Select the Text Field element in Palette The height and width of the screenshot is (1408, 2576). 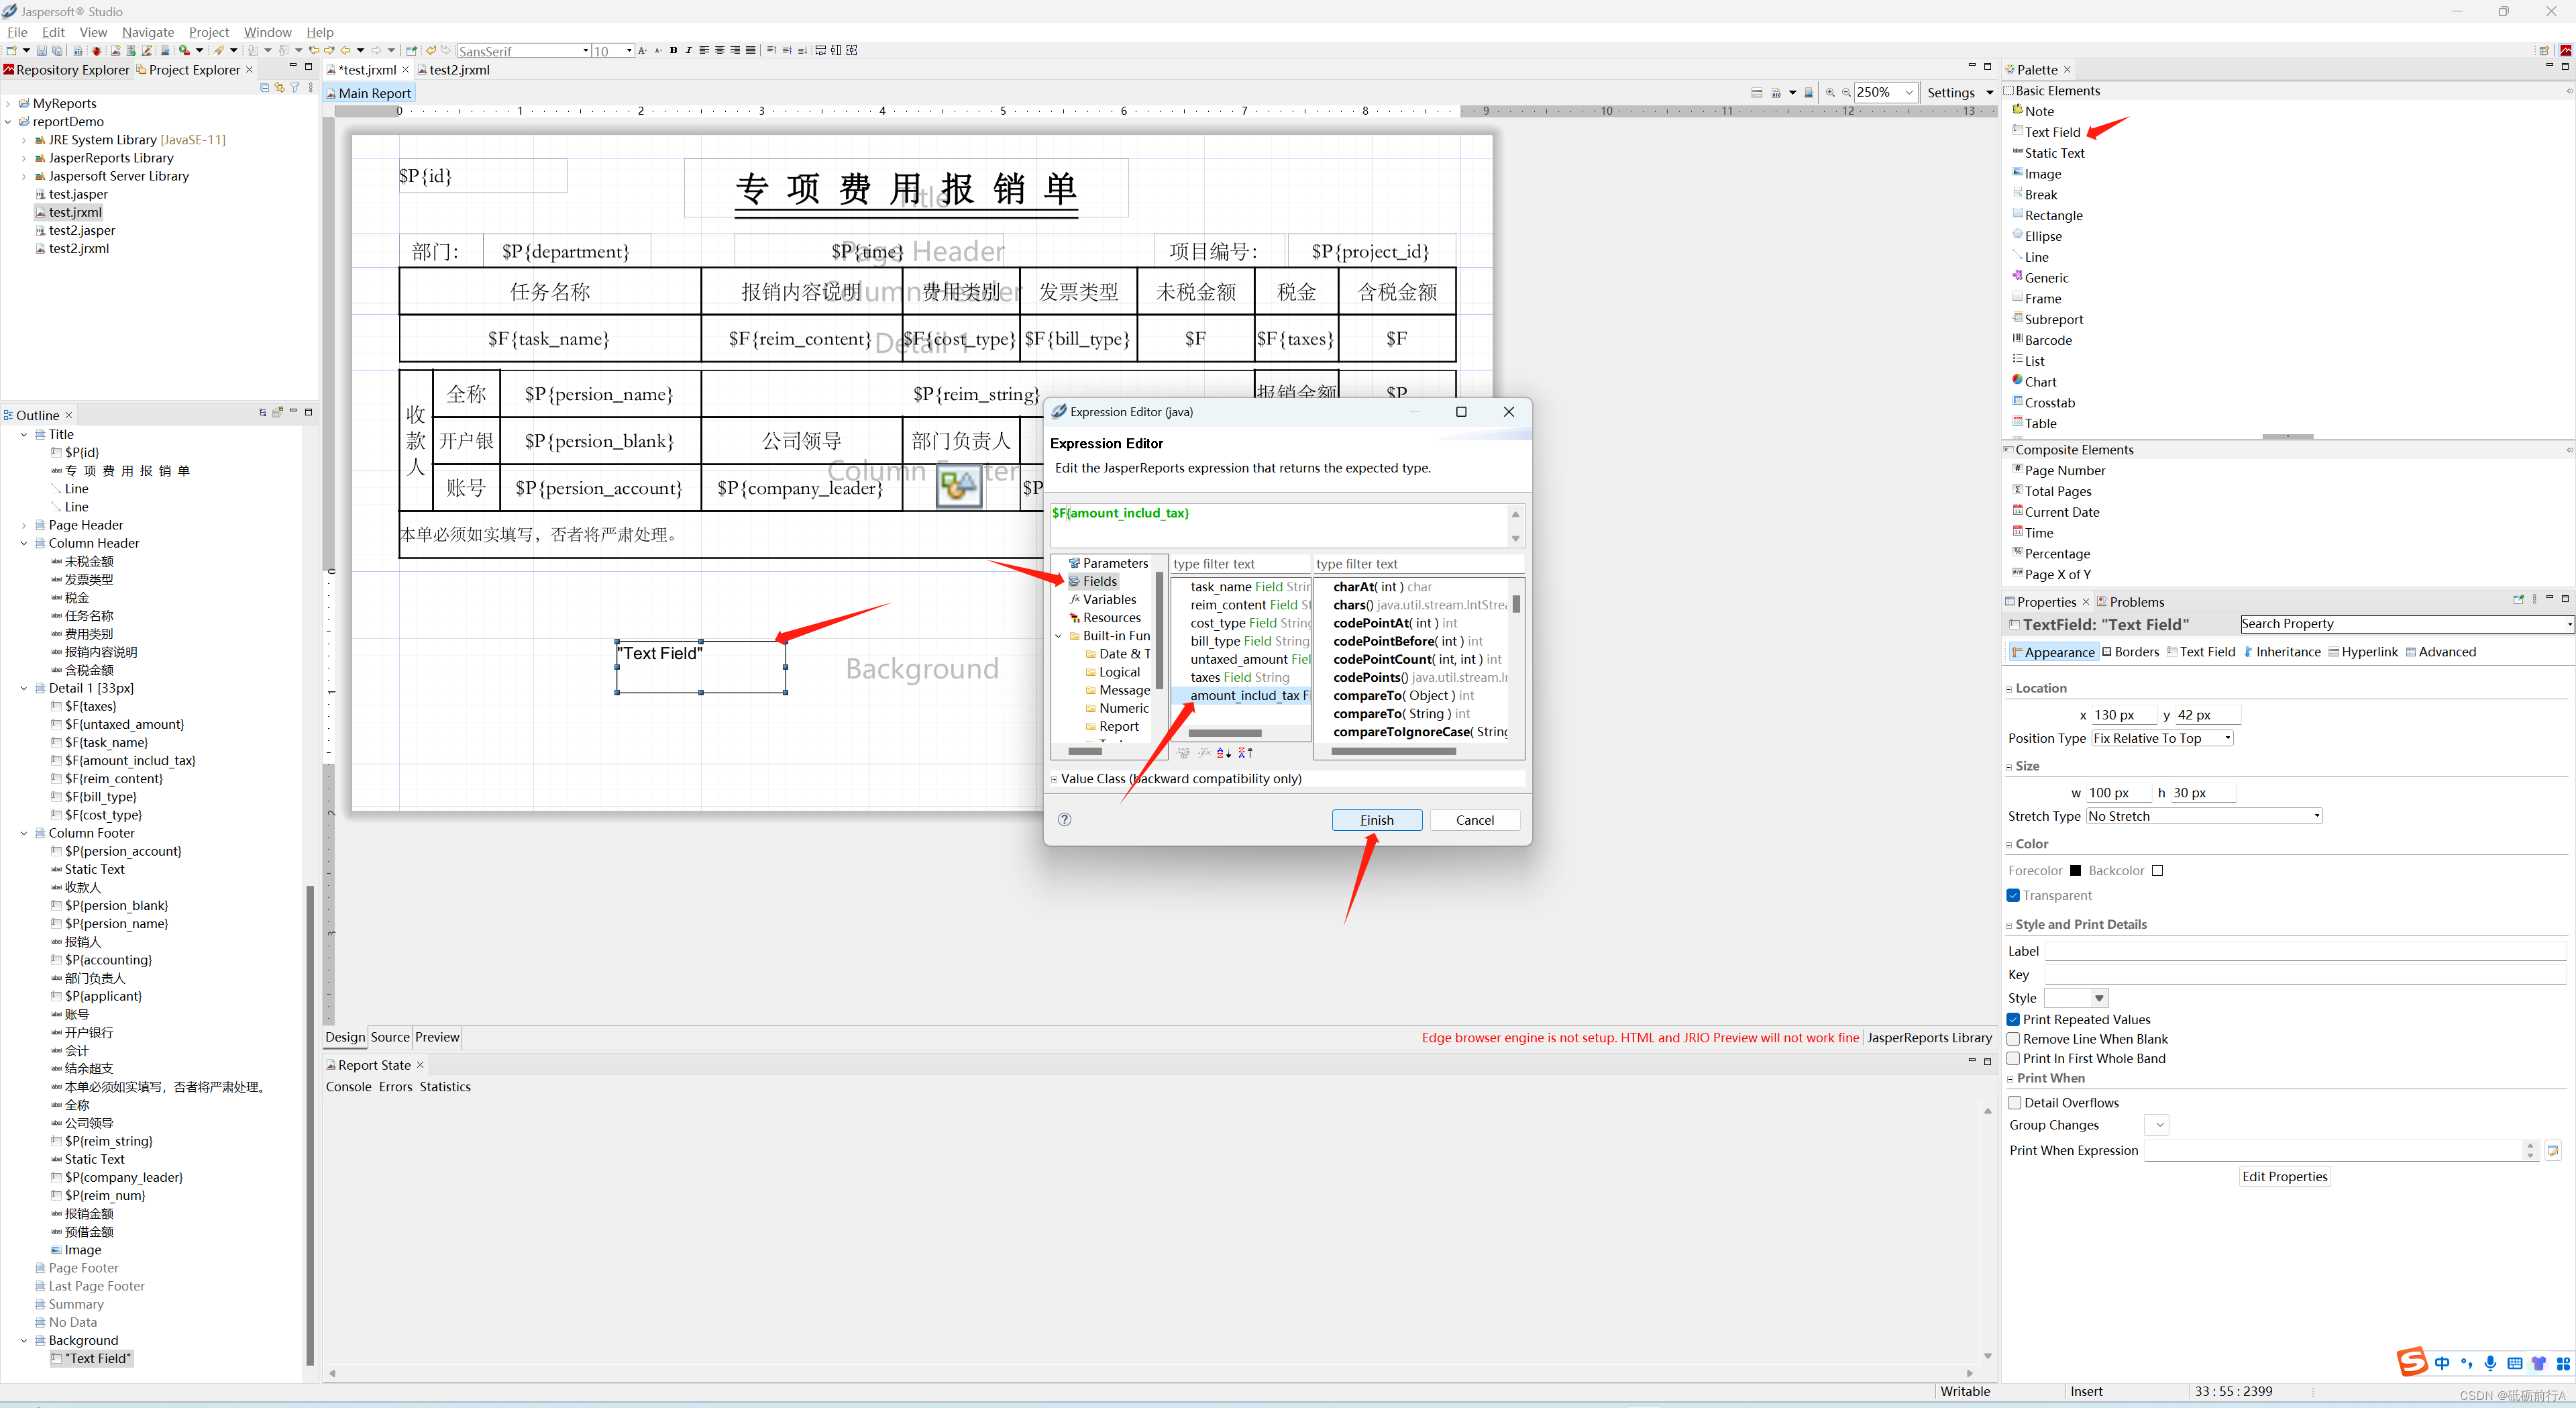click(x=2052, y=132)
